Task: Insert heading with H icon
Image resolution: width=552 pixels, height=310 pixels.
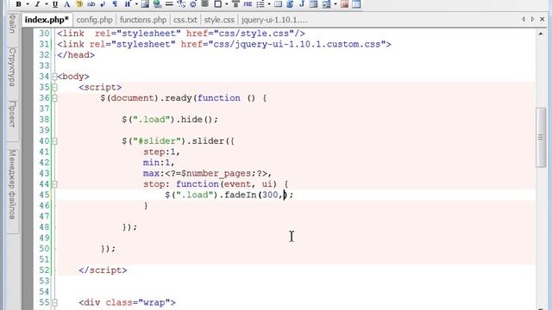Action: coord(128,4)
